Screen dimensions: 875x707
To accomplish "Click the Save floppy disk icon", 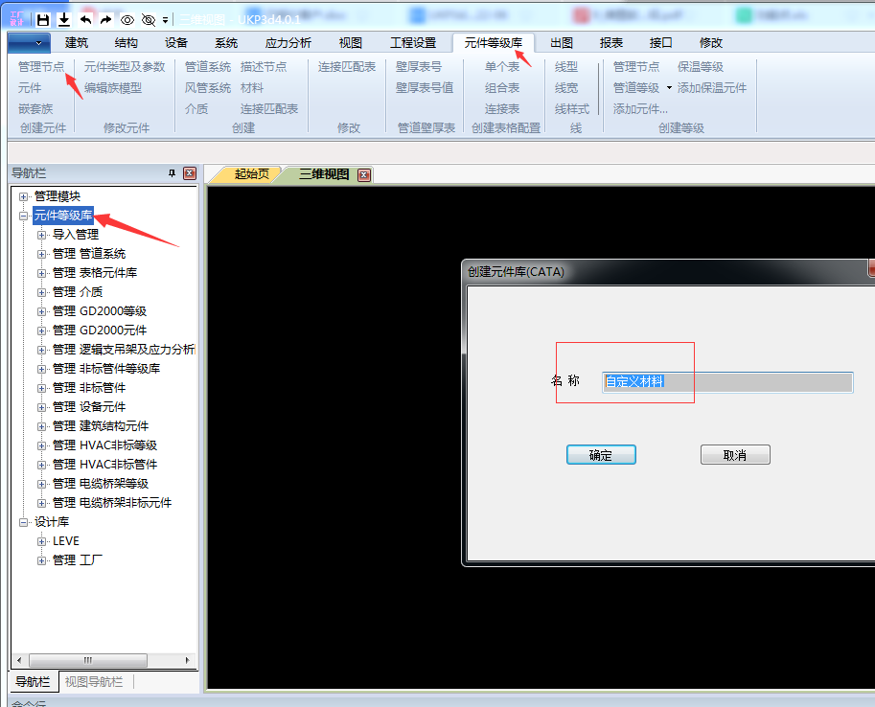I will point(43,19).
